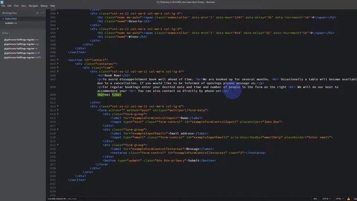
Task: Open glyphicons-halflings-regular .svg file
Action: pyautogui.click(x=21, y=44)
